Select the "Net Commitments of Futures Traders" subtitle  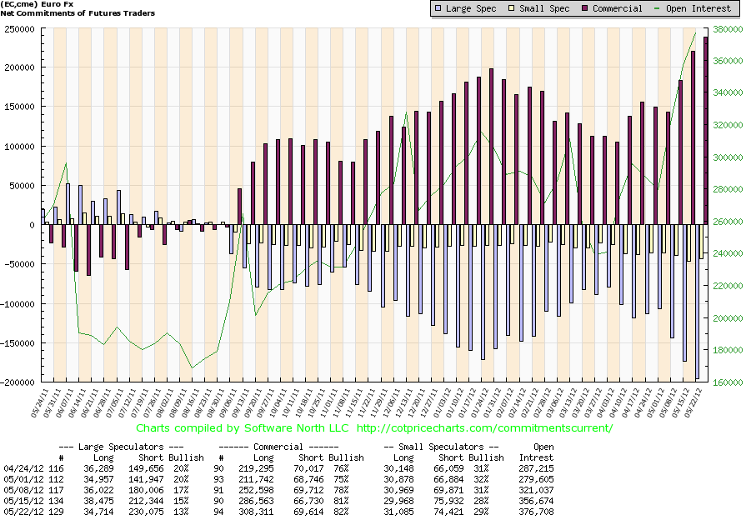click(78, 13)
